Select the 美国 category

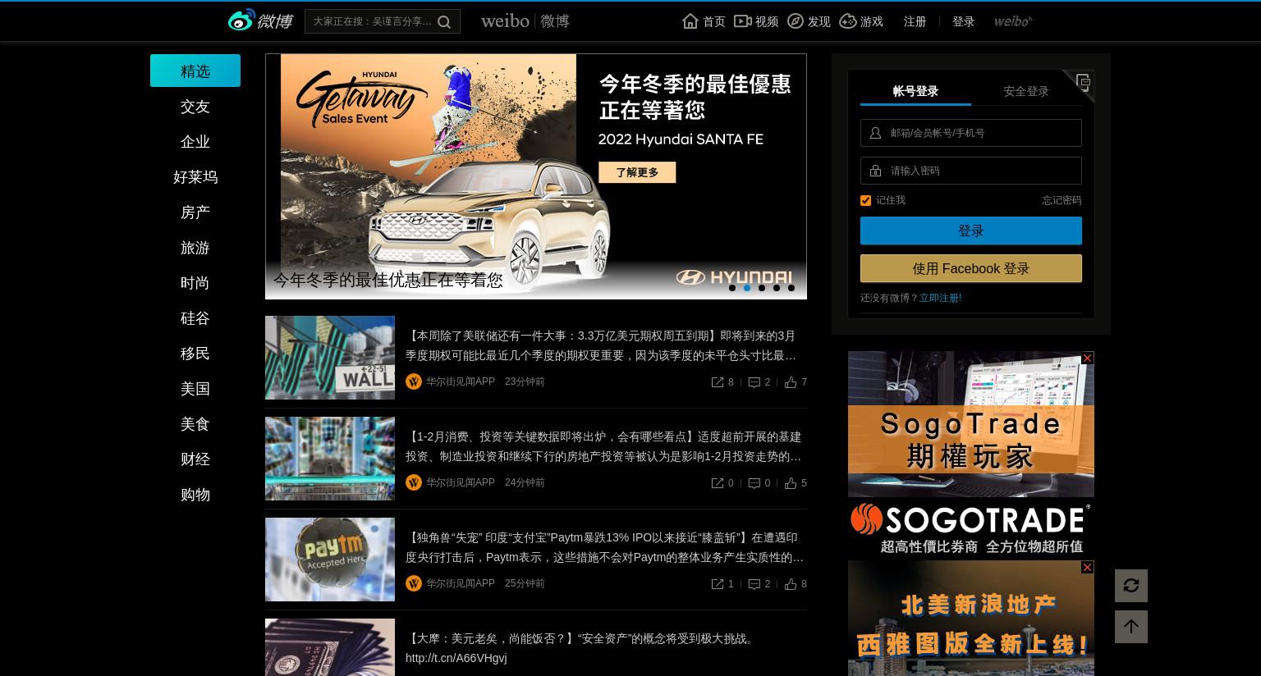(195, 389)
